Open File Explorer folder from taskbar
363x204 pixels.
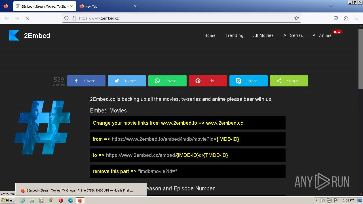coord(32,200)
